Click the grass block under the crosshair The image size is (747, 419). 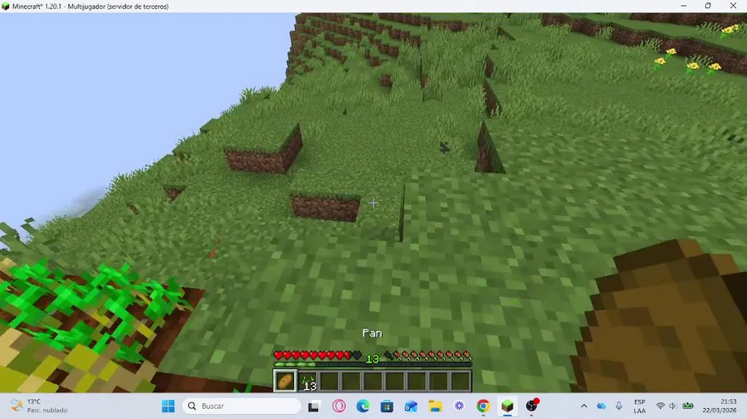[x=373, y=203]
